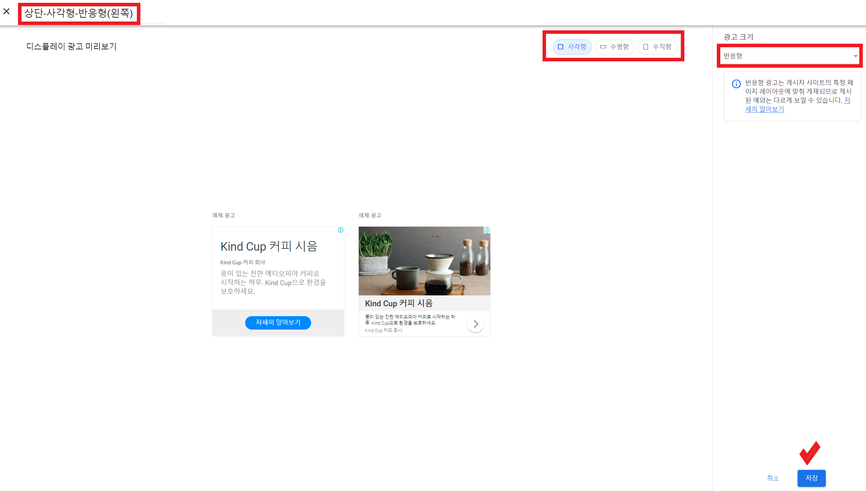Click AdChoices icon on image example ad

[487, 230]
